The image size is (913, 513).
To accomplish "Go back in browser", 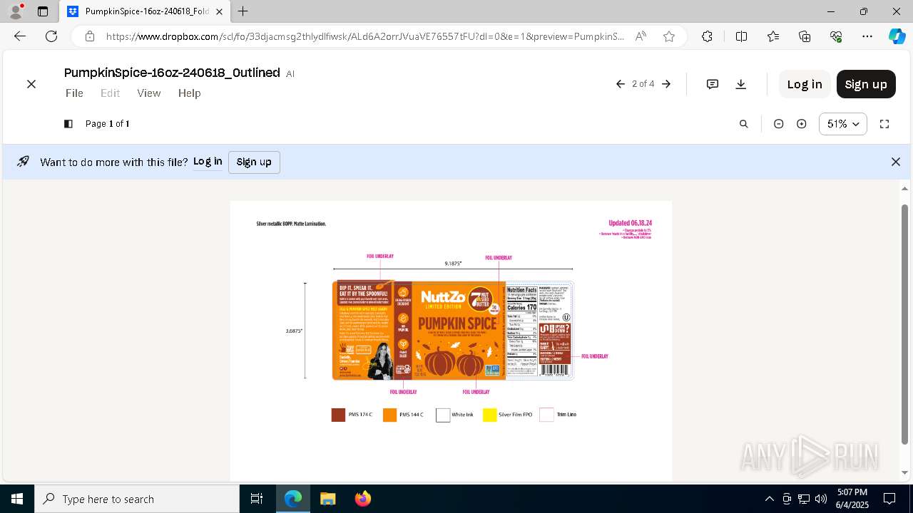I will (20, 36).
